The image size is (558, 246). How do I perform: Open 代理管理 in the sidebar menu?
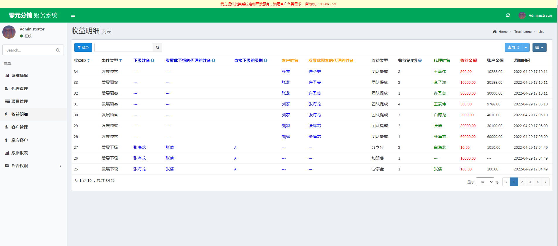(x=20, y=88)
